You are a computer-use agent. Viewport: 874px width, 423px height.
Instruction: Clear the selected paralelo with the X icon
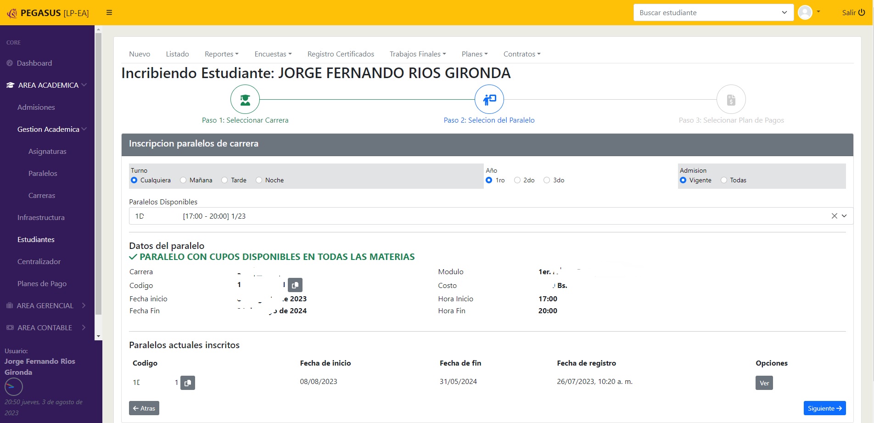click(x=834, y=216)
